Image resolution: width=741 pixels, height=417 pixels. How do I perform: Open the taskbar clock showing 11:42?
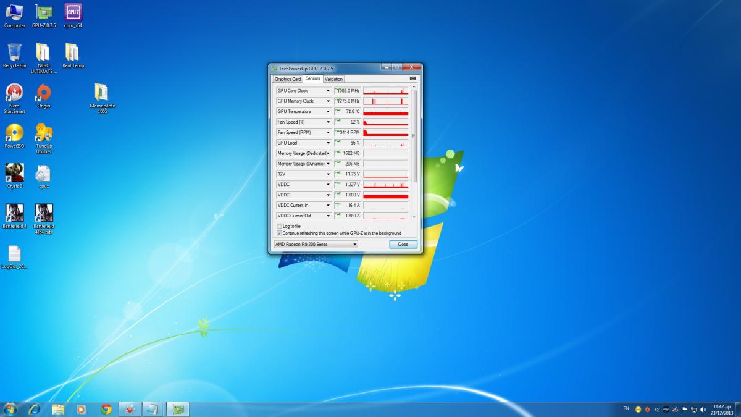coord(722,409)
